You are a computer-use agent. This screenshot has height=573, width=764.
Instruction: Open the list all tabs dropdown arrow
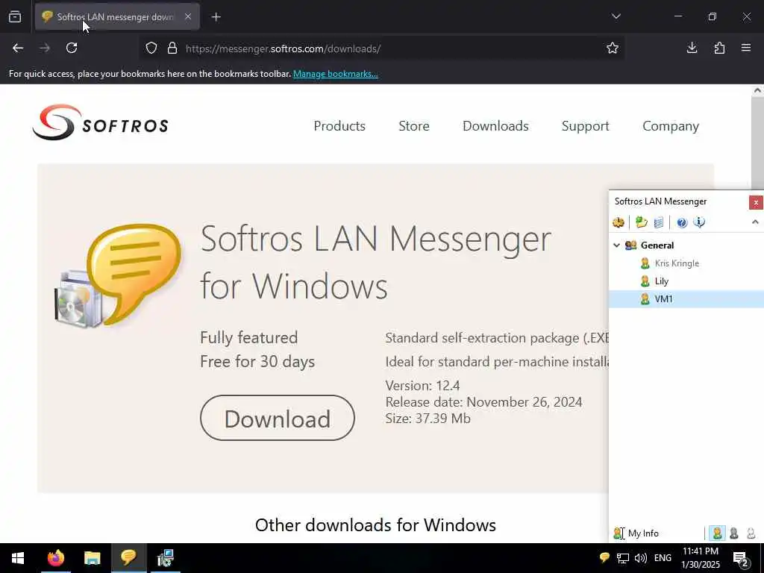click(x=616, y=16)
